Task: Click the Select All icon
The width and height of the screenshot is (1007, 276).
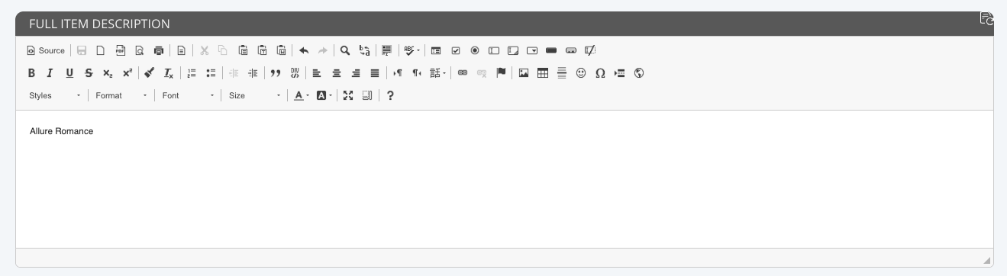Action: [x=387, y=50]
